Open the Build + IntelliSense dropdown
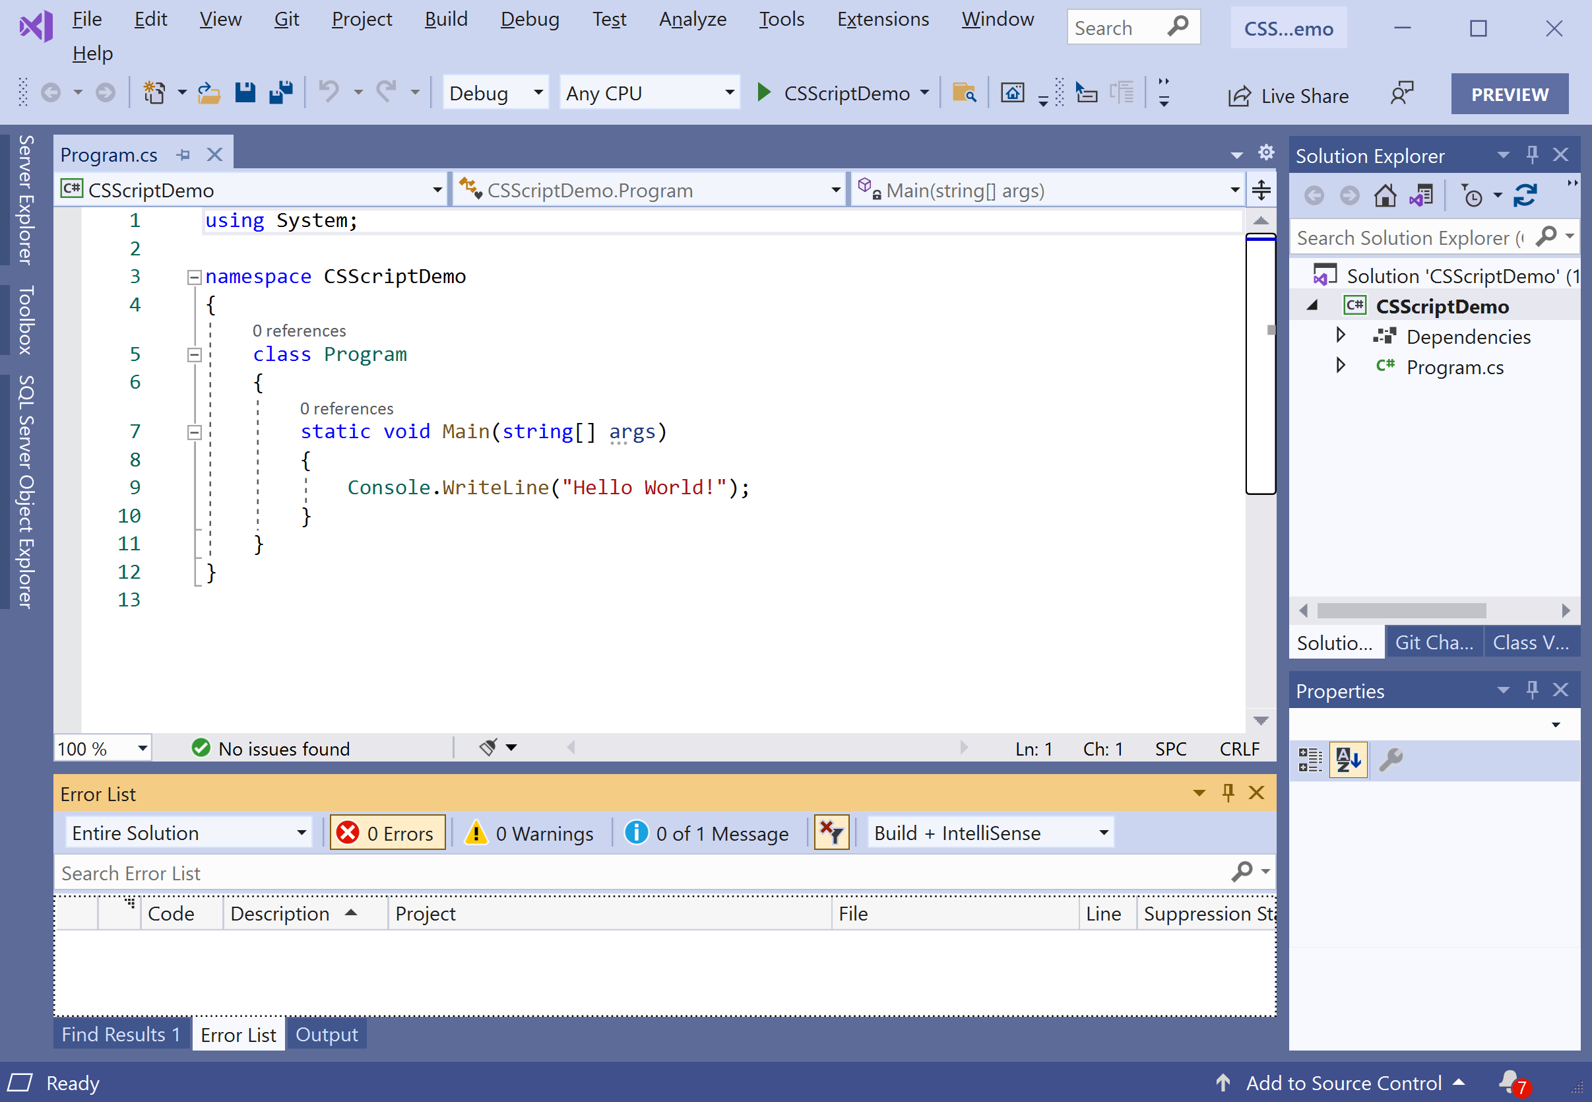The image size is (1592, 1102). 990,833
